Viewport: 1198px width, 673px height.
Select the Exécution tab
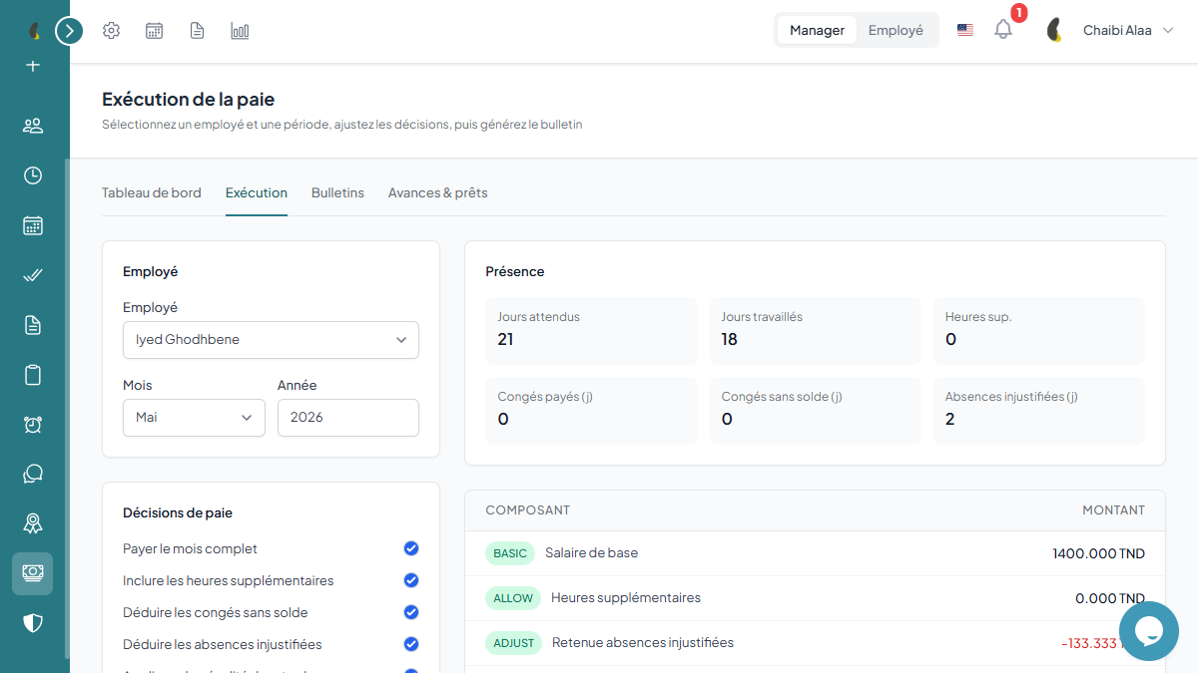(257, 192)
